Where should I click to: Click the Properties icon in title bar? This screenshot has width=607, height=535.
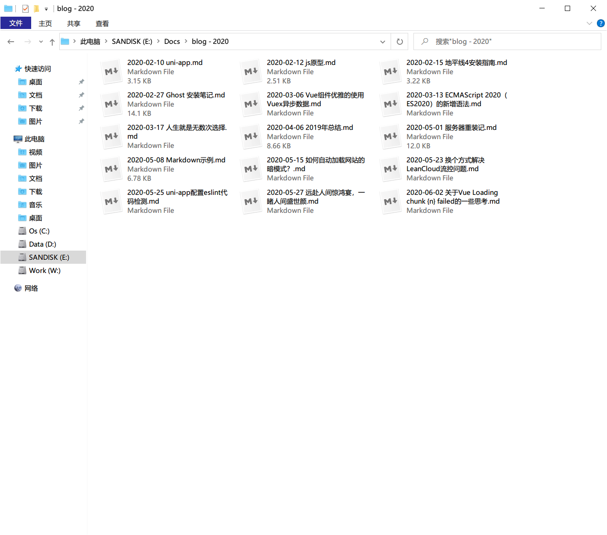[x=25, y=9]
